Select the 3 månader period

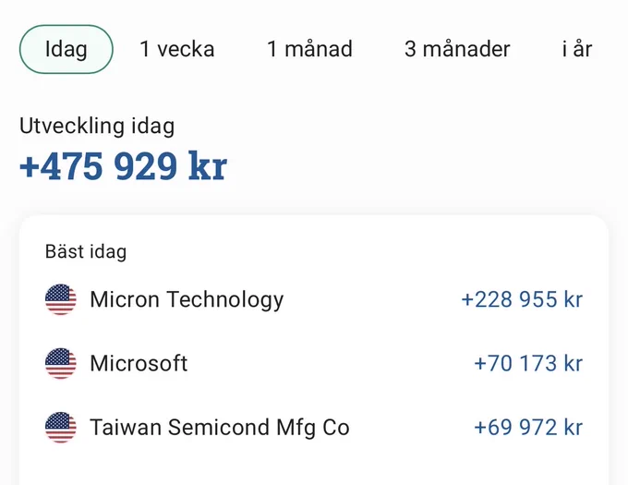(457, 49)
